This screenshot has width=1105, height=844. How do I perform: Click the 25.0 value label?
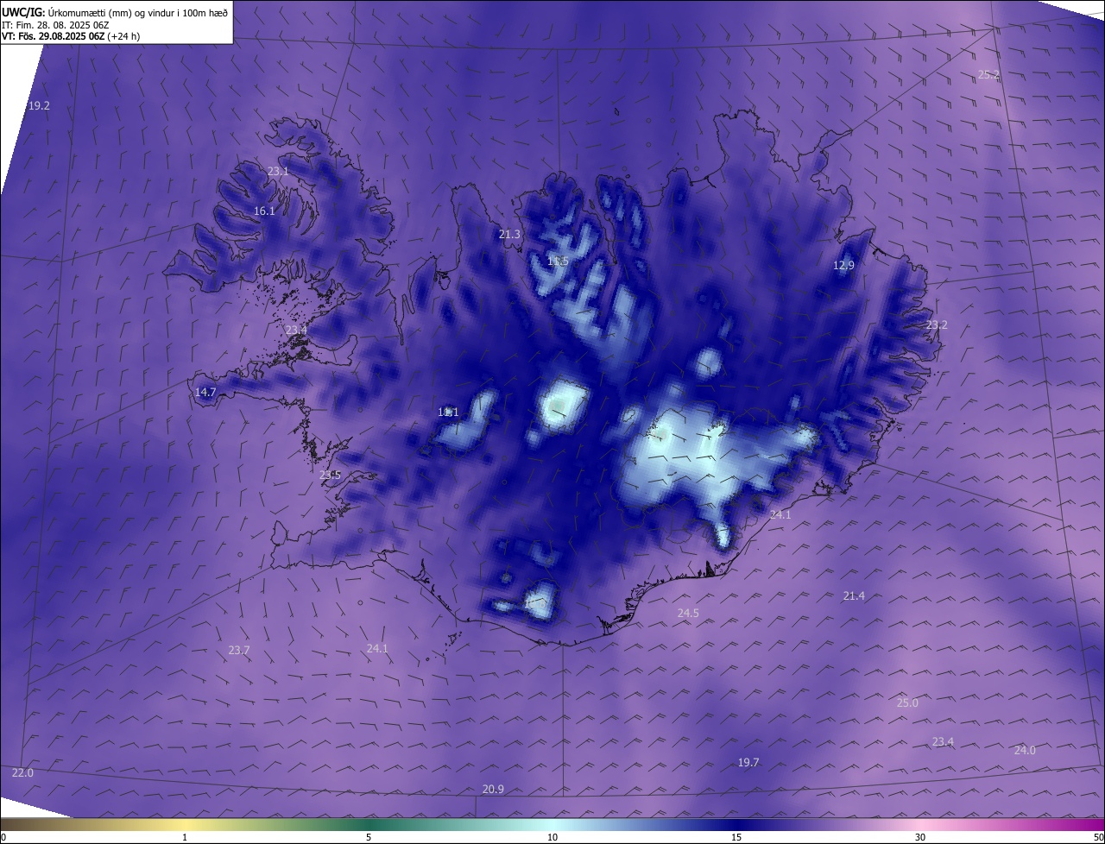coord(907,702)
